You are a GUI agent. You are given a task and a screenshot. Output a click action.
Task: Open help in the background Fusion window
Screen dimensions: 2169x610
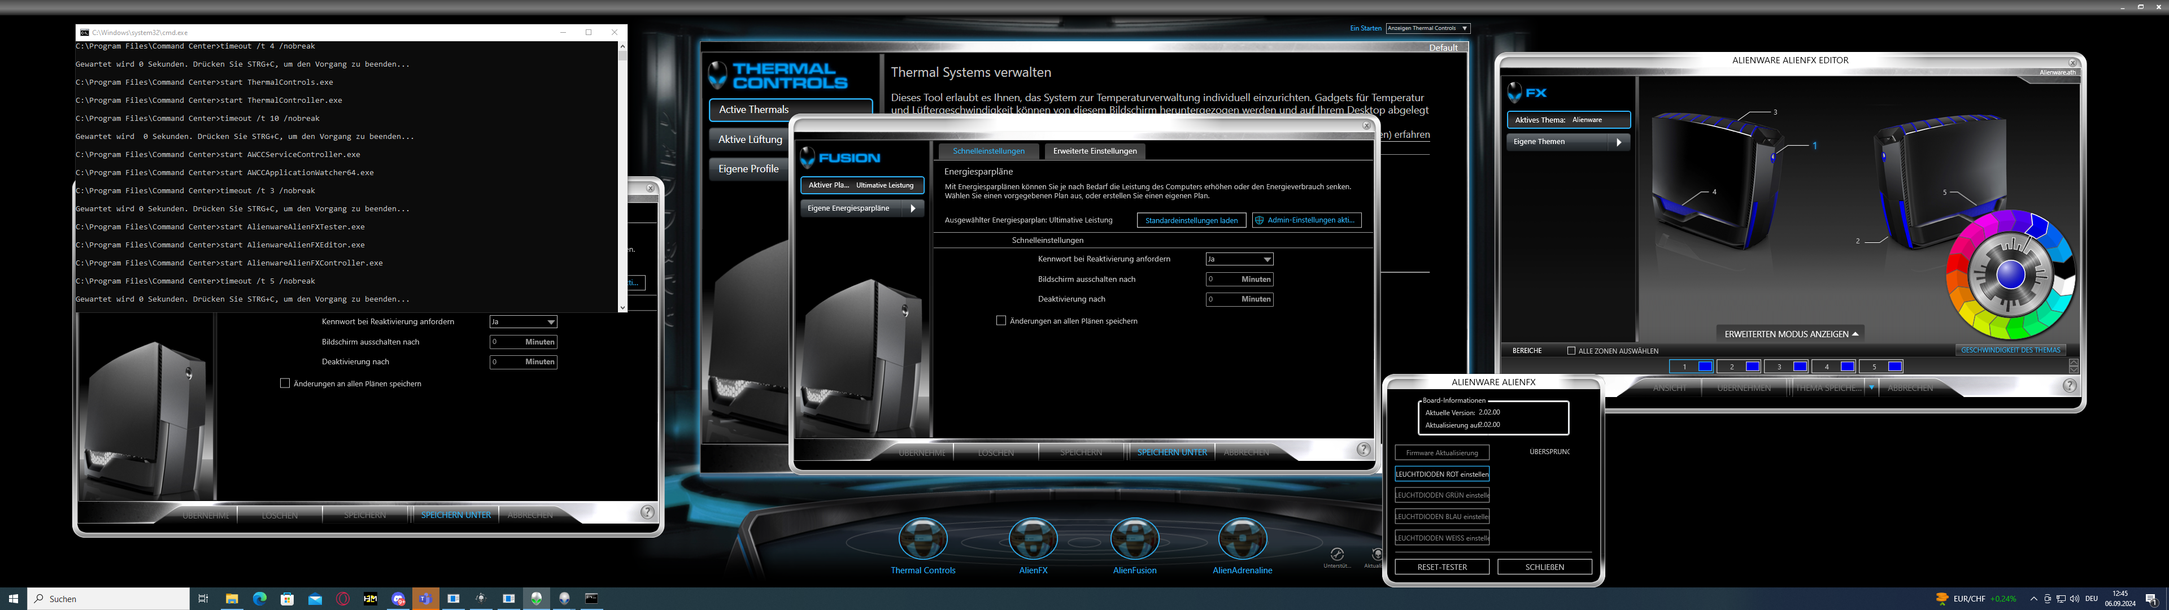pyautogui.click(x=647, y=512)
